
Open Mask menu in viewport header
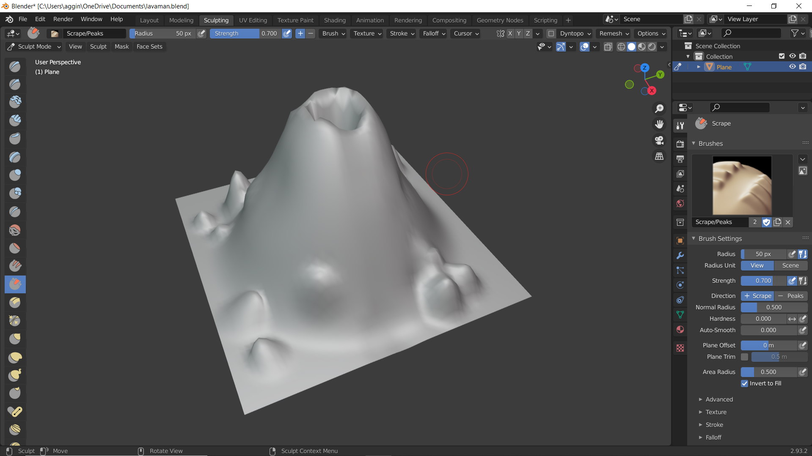coord(121,46)
